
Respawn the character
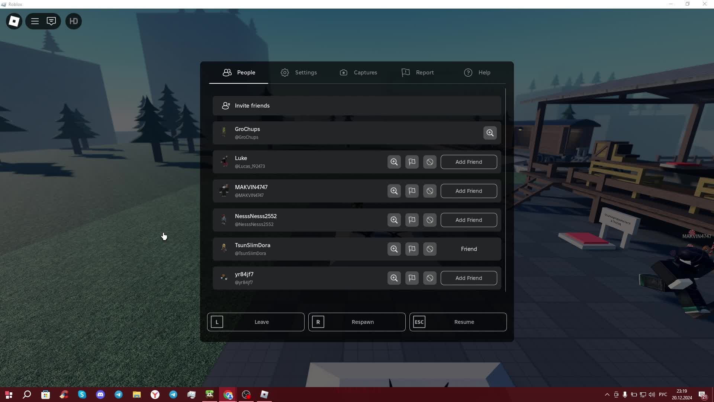coord(357,322)
